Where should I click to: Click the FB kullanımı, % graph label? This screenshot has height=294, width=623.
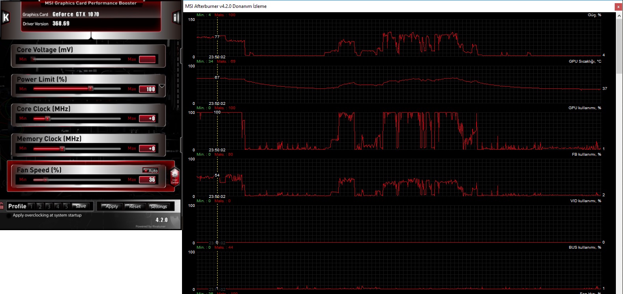click(586, 154)
